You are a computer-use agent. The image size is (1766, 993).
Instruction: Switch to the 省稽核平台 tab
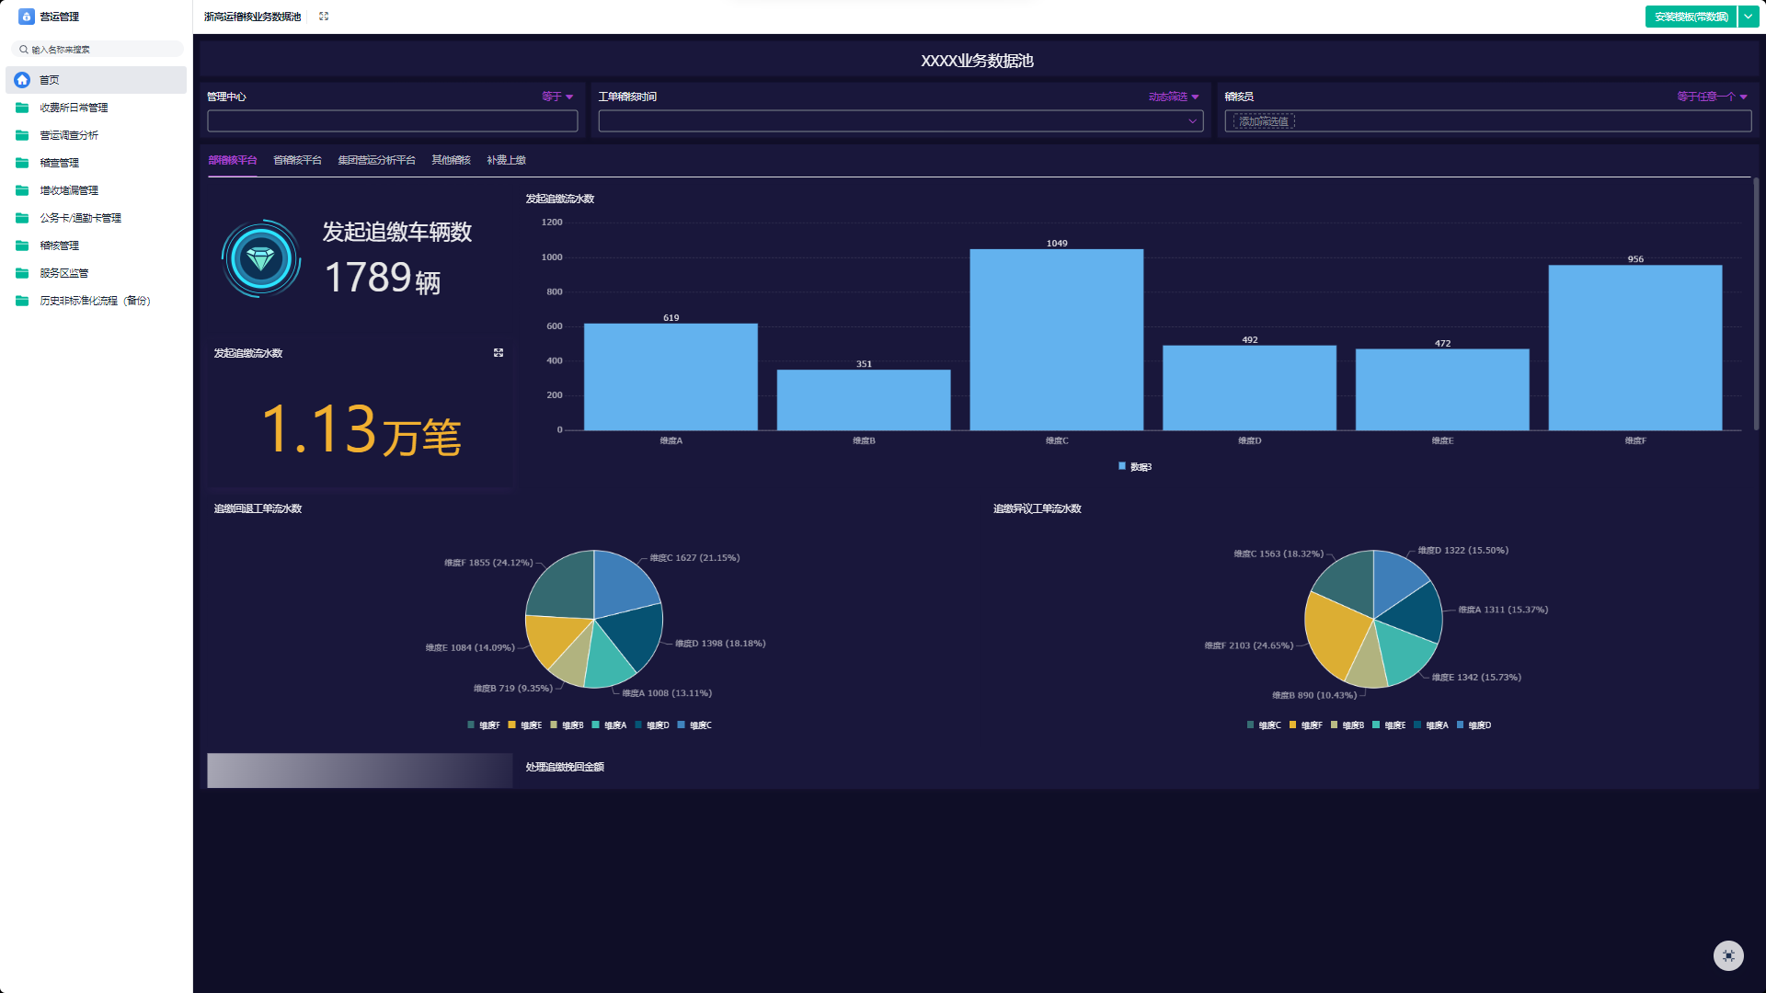click(297, 160)
